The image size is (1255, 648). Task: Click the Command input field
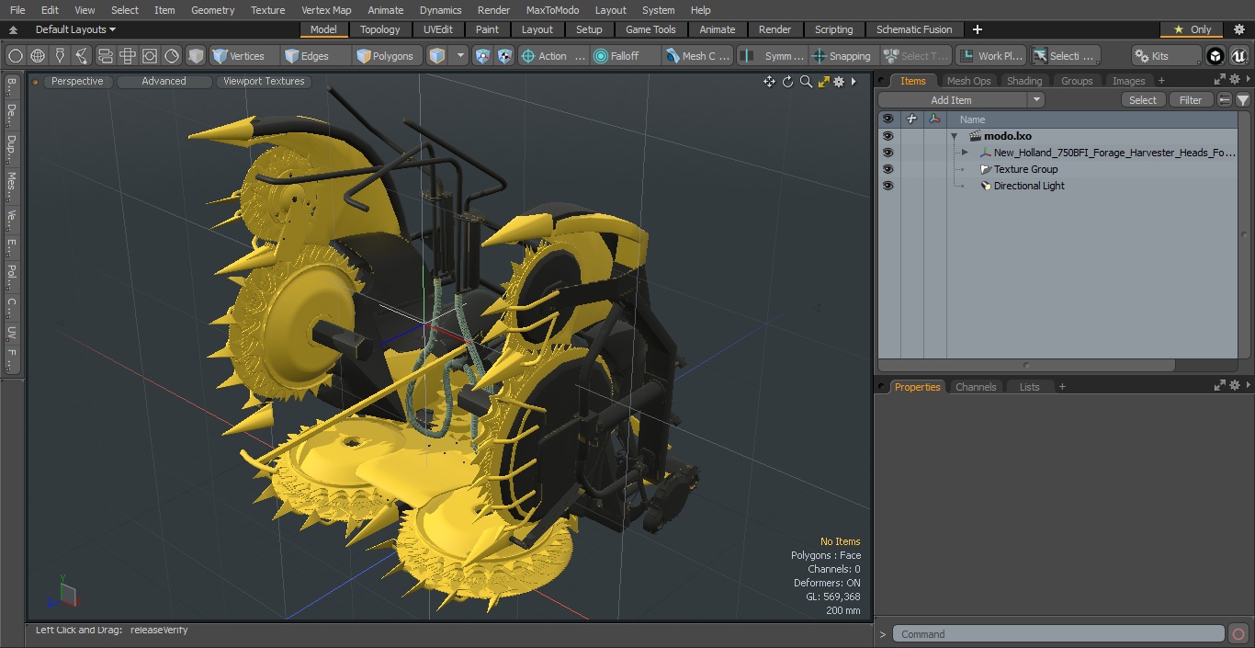point(1058,634)
